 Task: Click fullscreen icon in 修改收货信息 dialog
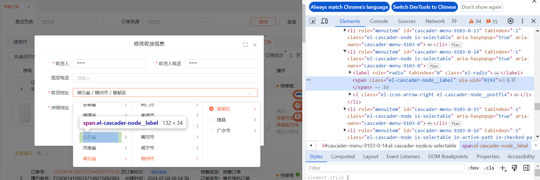coord(245,45)
